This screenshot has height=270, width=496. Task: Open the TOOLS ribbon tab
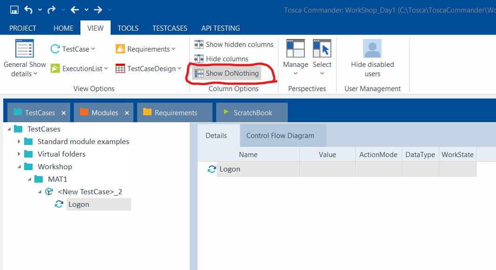pyautogui.click(x=128, y=28)
